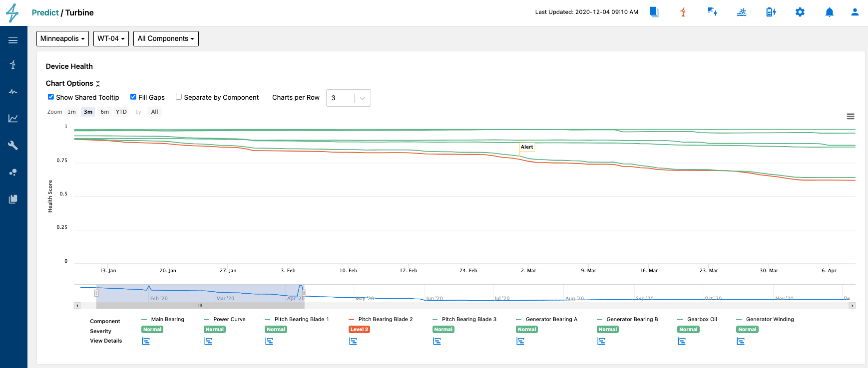868x368 pixels.
Task: Open settings gear in header
Action: (x=800, y=12)
